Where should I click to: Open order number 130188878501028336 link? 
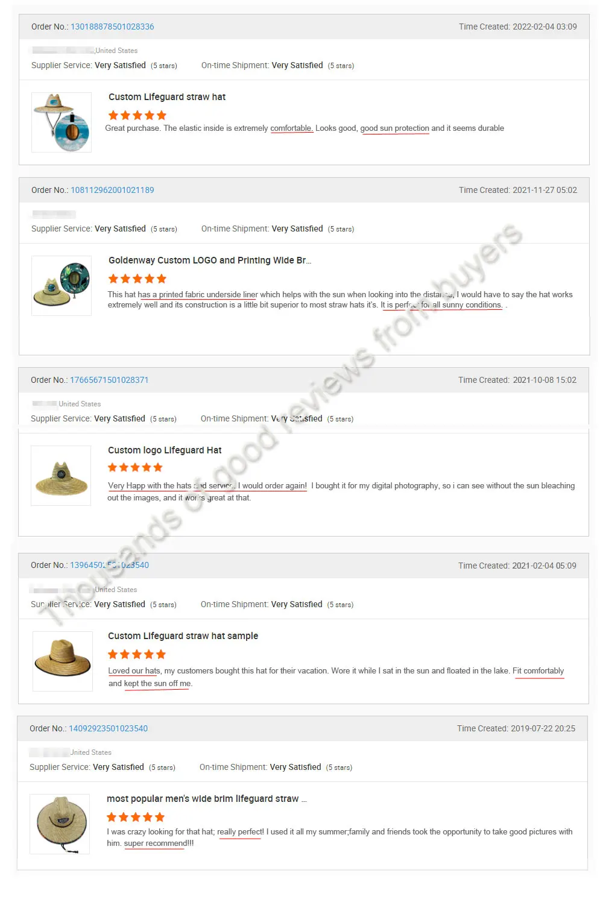pos(112,27)
